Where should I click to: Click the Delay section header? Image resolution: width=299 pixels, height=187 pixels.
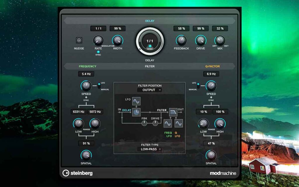tap(149, 21)
